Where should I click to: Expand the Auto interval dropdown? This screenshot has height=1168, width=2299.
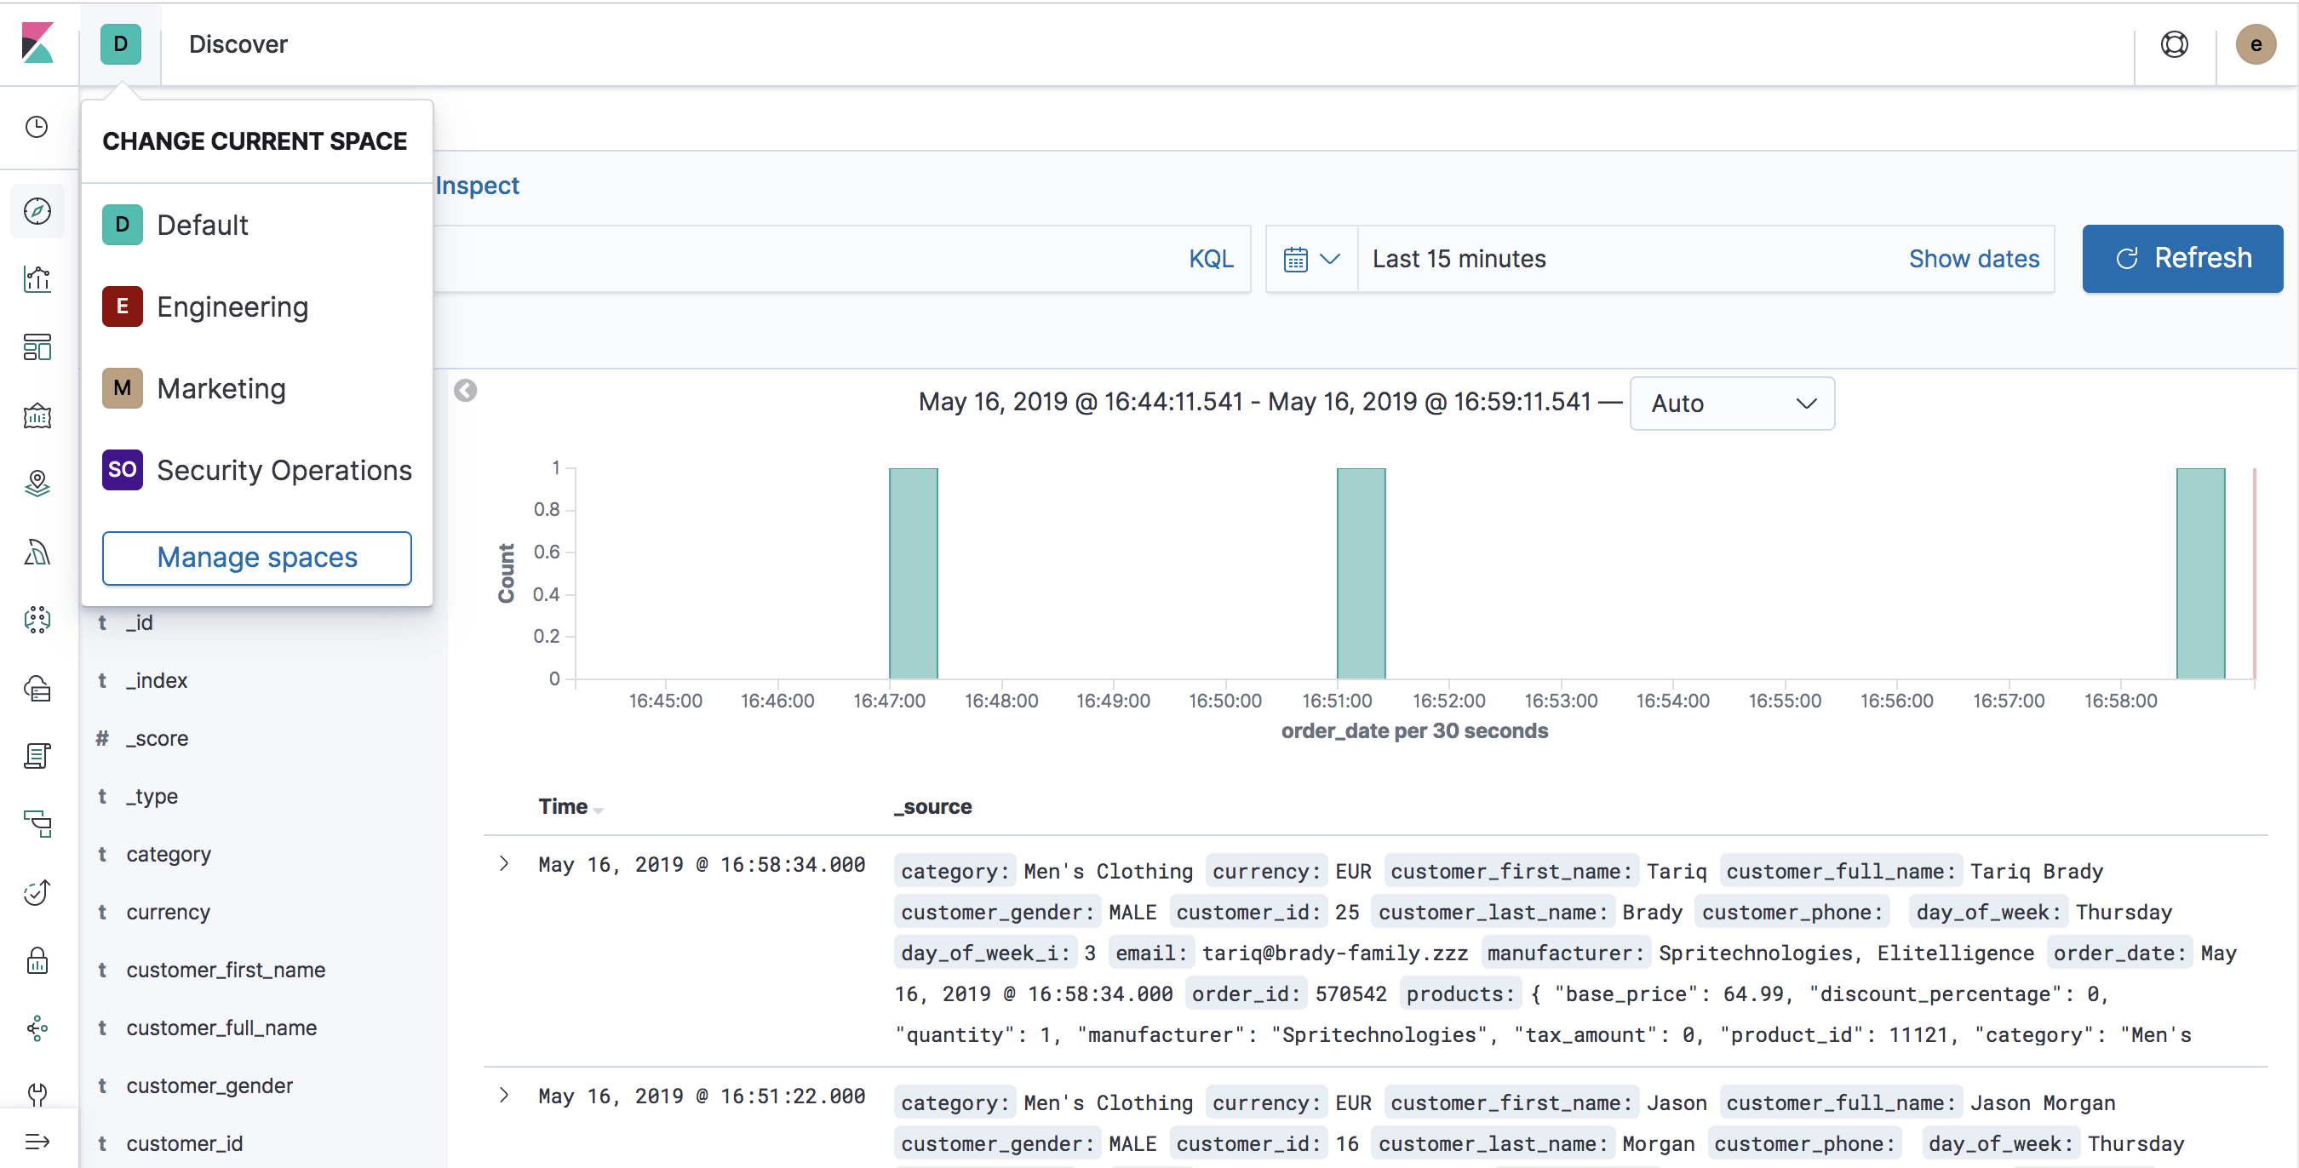pos(1731,402)
